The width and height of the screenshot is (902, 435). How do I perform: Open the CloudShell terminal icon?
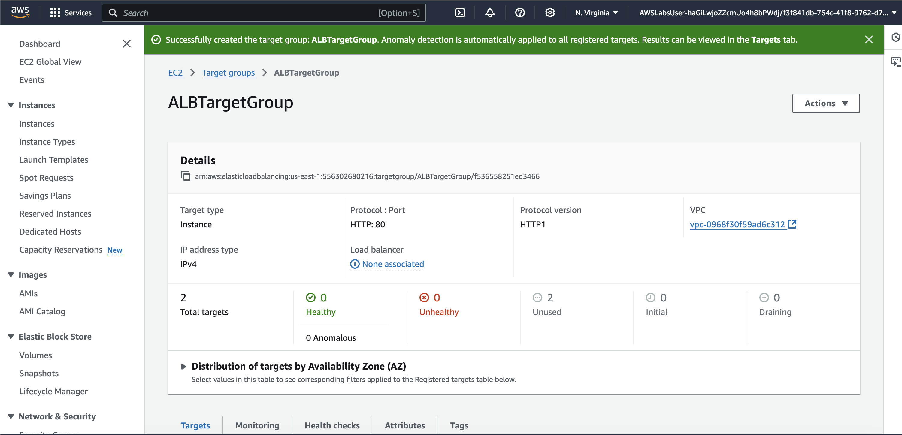click(x=460, y=13)
